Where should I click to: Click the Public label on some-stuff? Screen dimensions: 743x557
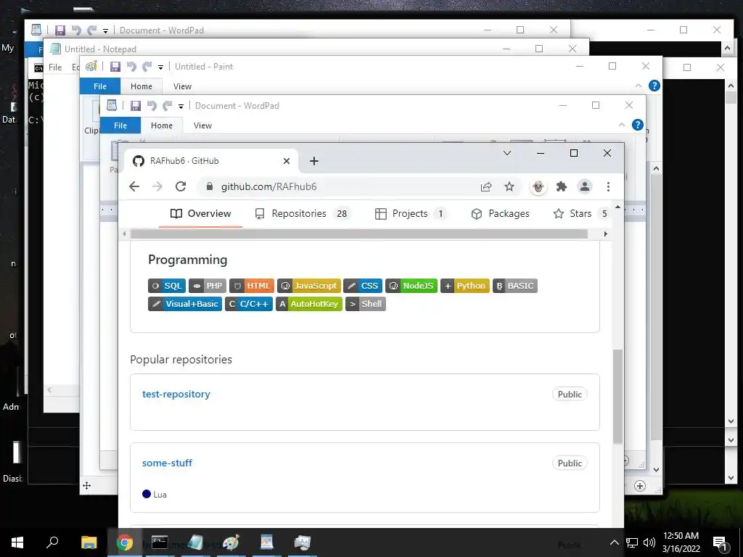point(570,463)
